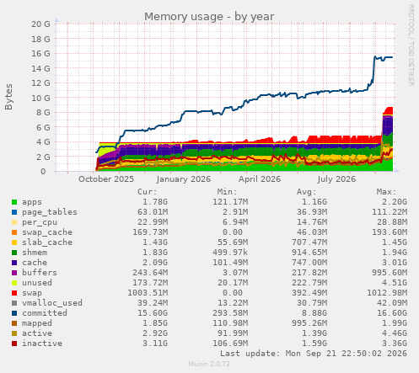Click the page_tables max value 111.22M
This screenshot has width=419, height=373.
[x=389, y=212]
